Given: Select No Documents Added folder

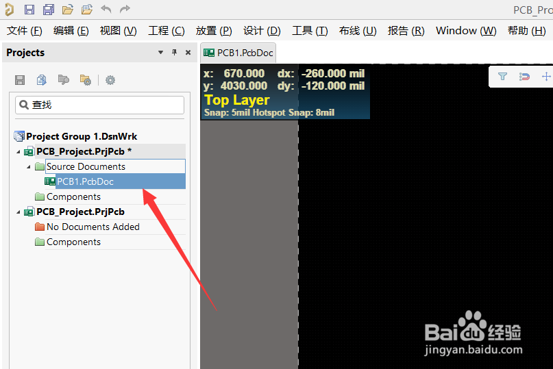Looking at the screenshot, I should 93,227.
